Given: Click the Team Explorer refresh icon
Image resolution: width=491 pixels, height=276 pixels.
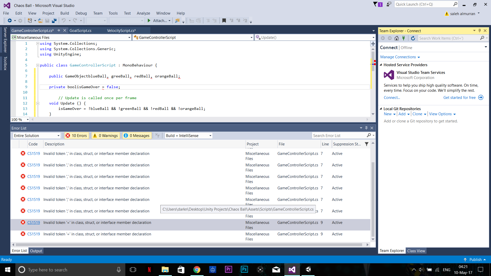Looking at the screenshot, I should (x=413, y=38).
